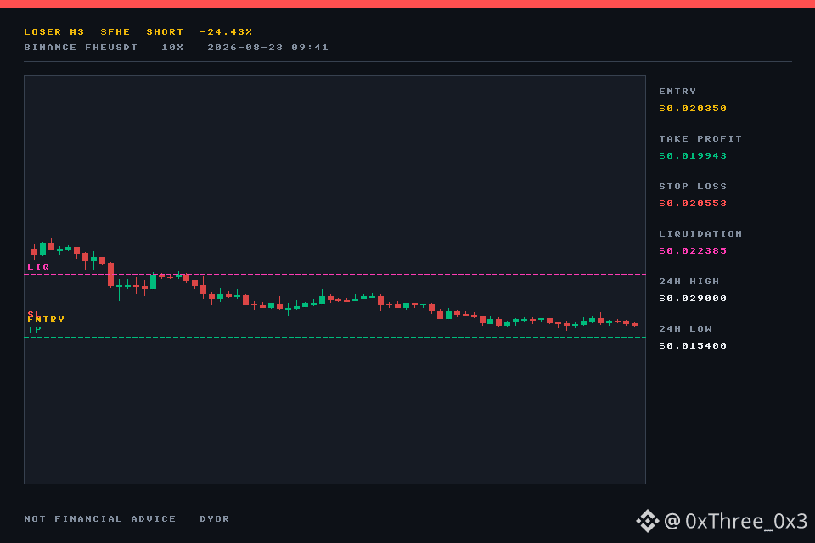Click the TAKE PROFIT heading
Viewport: 815px width, 543px height.
click(700, 139)
